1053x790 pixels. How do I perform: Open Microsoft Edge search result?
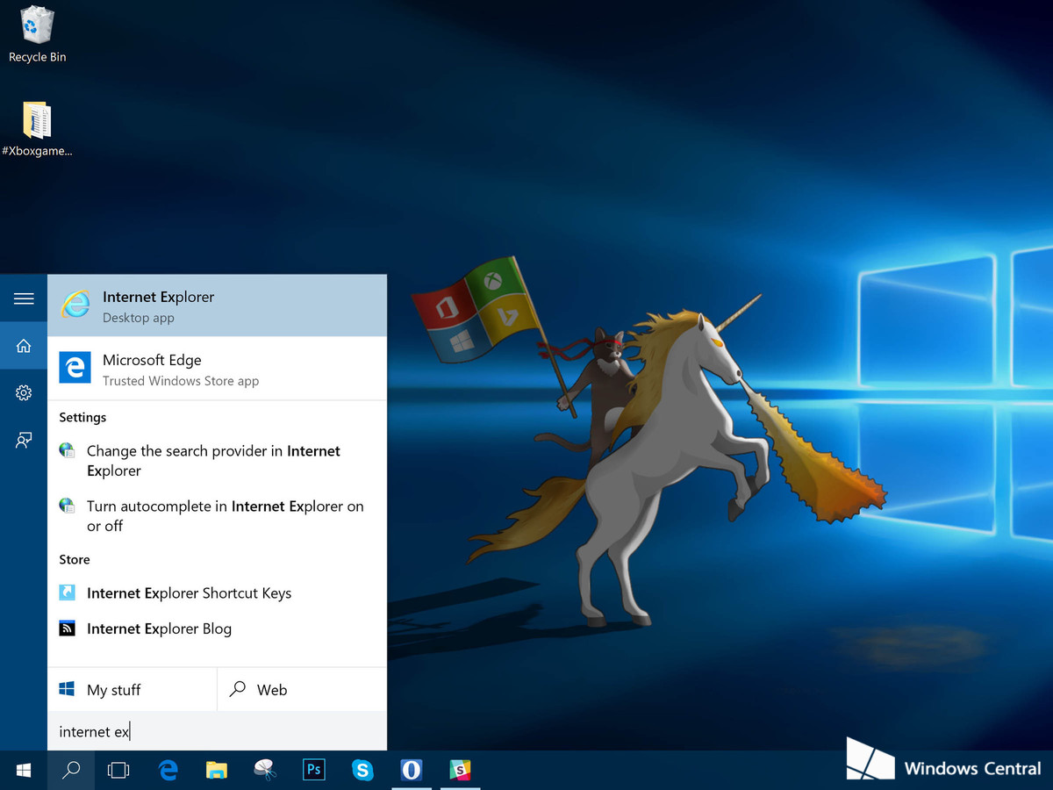[x=217, y=369]
